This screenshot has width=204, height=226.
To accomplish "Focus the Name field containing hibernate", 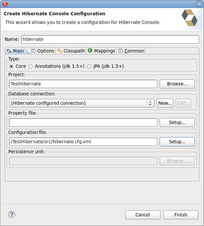I will click(110, 39).
